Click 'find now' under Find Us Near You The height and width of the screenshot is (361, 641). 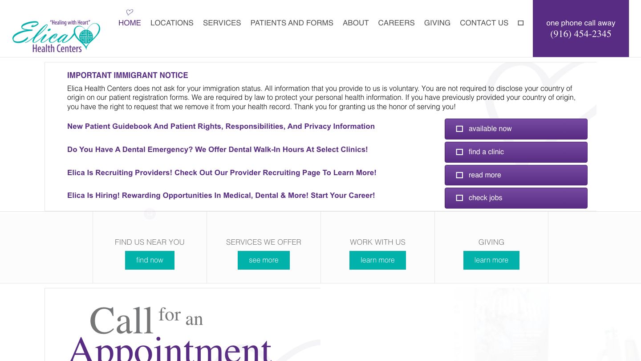point(150,260)
